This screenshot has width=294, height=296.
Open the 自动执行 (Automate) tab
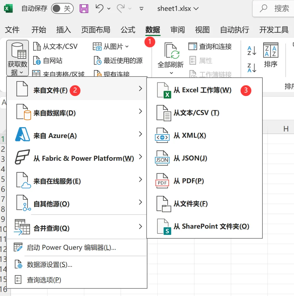pos(235,30)
